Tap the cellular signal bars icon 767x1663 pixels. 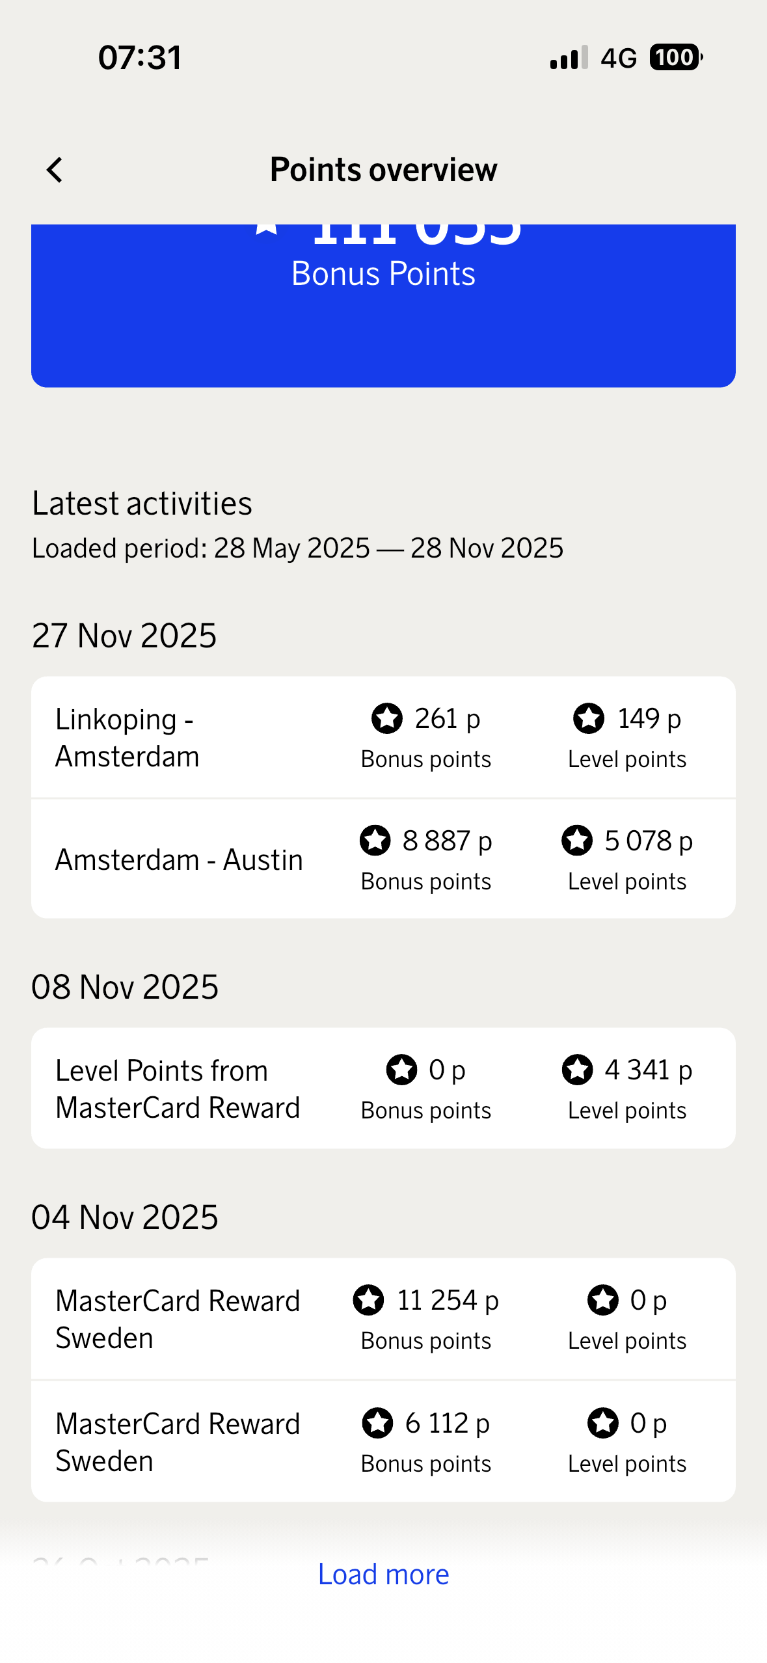569,57
